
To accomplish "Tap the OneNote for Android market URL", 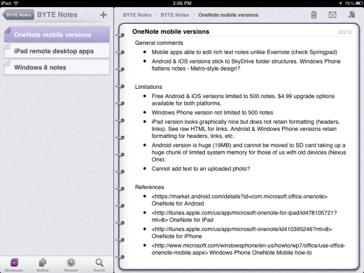I will click(x=239, y=197).
